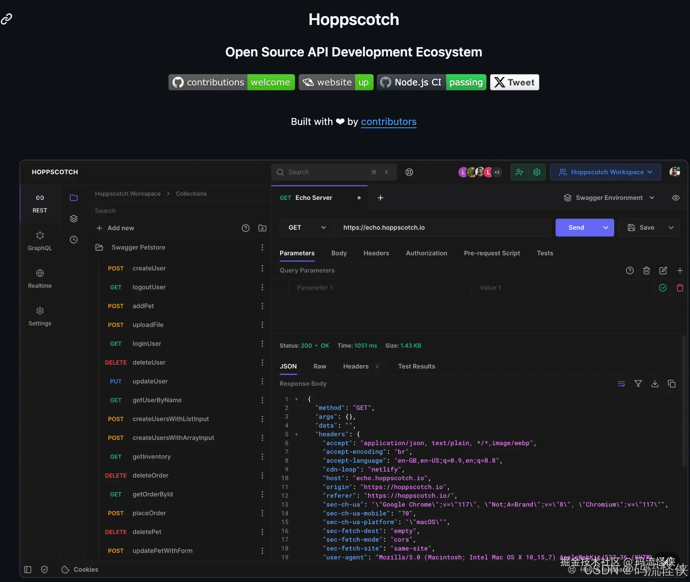The height and width of the screenshot is (582, 690).
Task: Open the Cookies settings
Action: tap(80, 570)
